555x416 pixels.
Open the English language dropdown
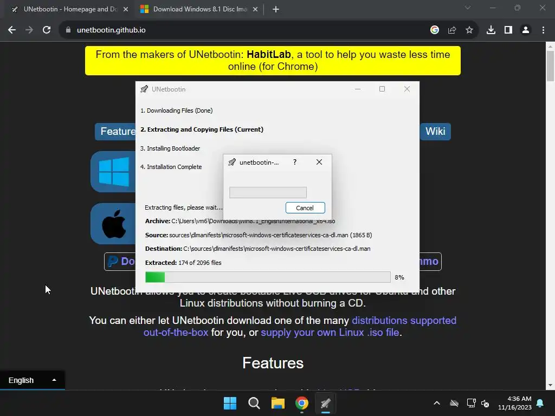(x=32, y=380)
